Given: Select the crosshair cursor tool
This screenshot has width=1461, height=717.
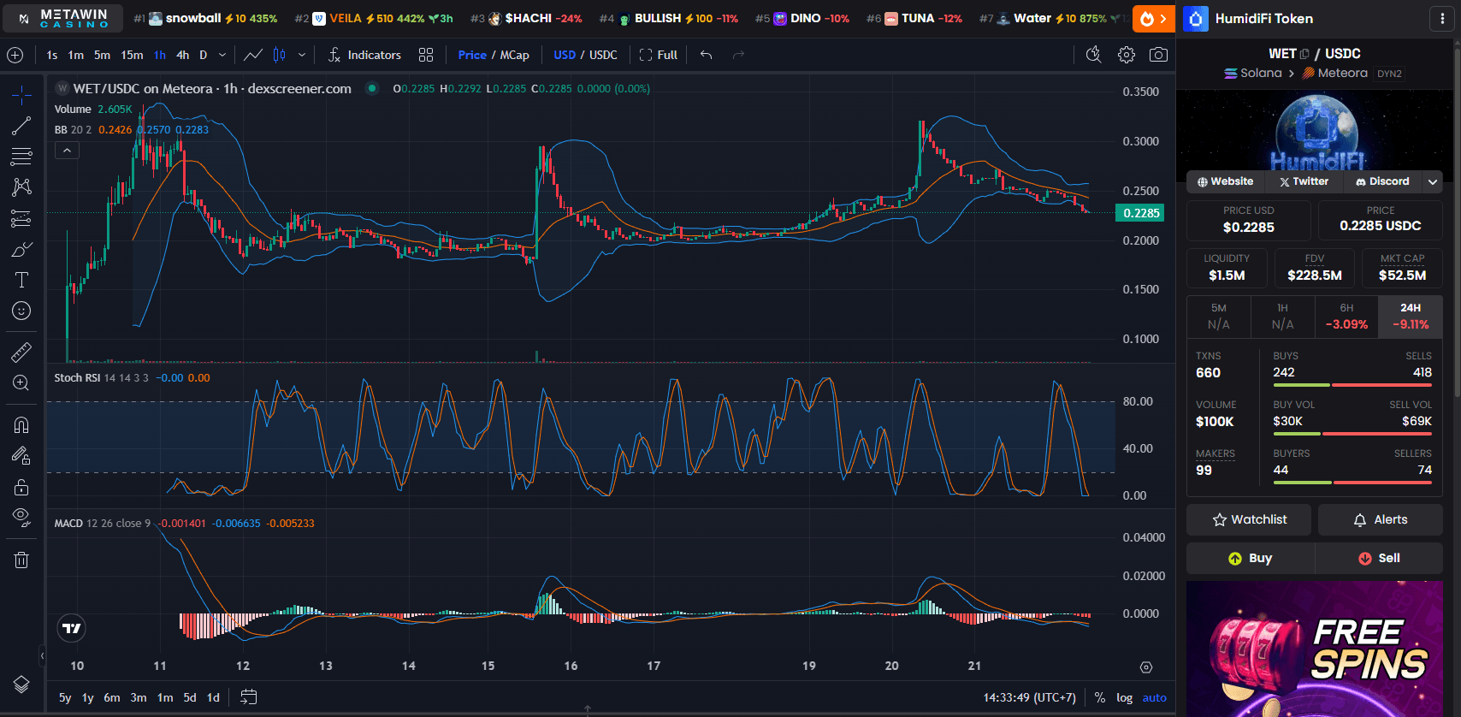Looking at the screenshot, I should click(x=21, y=95).
